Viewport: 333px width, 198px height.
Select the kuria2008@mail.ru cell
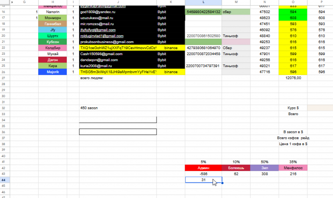coord(118,66)
